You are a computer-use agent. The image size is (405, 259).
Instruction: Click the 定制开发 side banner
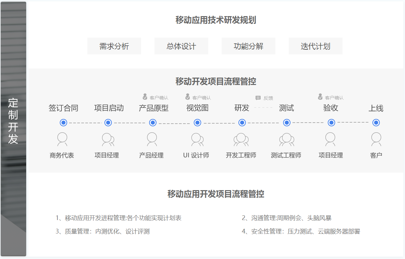(x=13, y=121)
